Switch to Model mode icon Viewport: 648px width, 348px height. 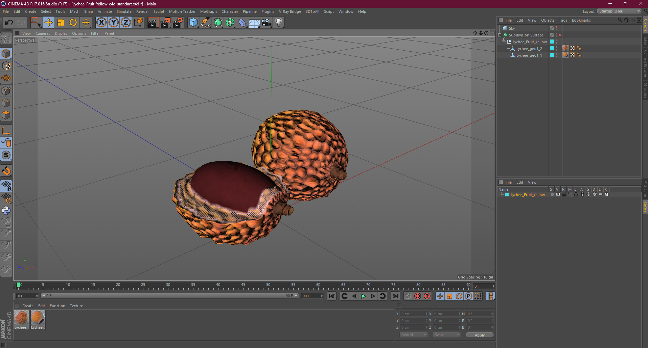tap(6, 54)
